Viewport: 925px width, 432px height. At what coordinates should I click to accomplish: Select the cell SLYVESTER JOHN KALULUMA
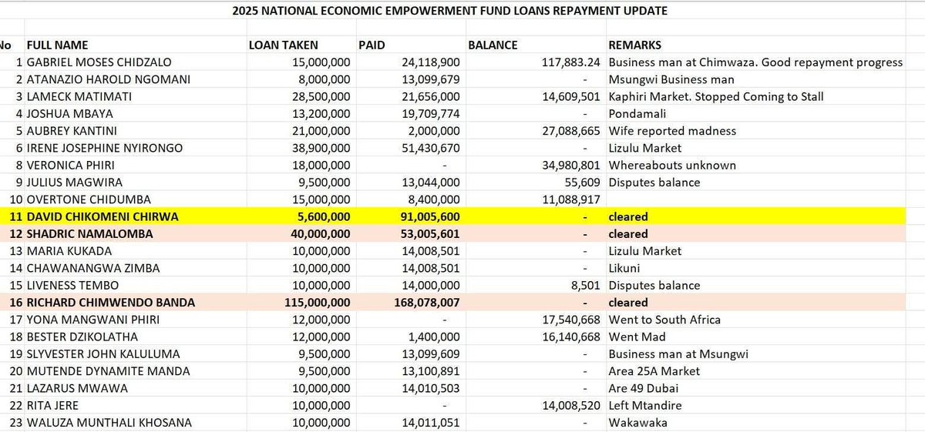(x=103, y=354)
